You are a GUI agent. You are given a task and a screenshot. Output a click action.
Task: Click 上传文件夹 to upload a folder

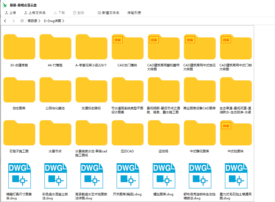[x=35, y=13]
